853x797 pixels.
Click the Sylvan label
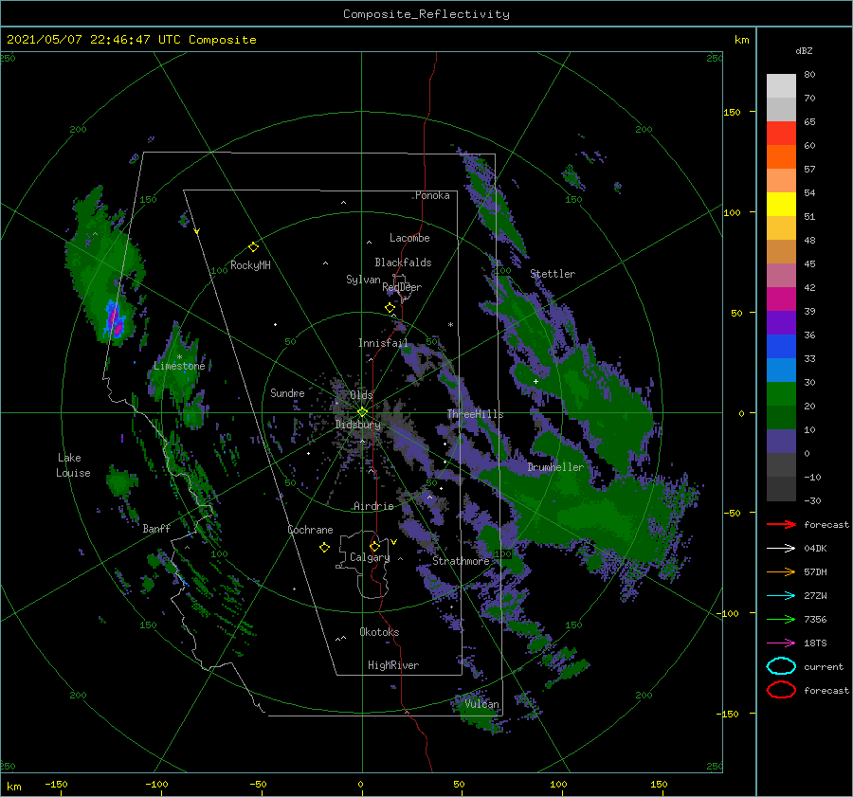[x=363, y=281]
